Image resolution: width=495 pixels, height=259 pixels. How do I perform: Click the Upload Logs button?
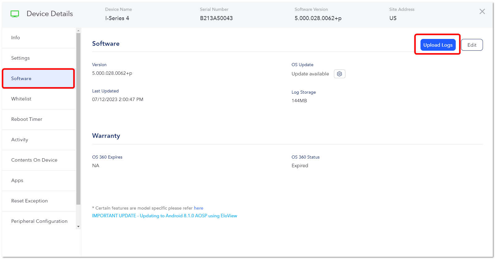point(438,45)
